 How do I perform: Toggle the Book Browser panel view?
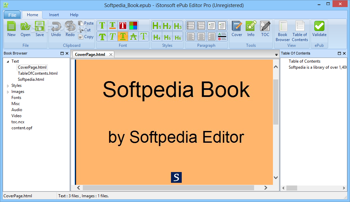[x=283, y=31]
